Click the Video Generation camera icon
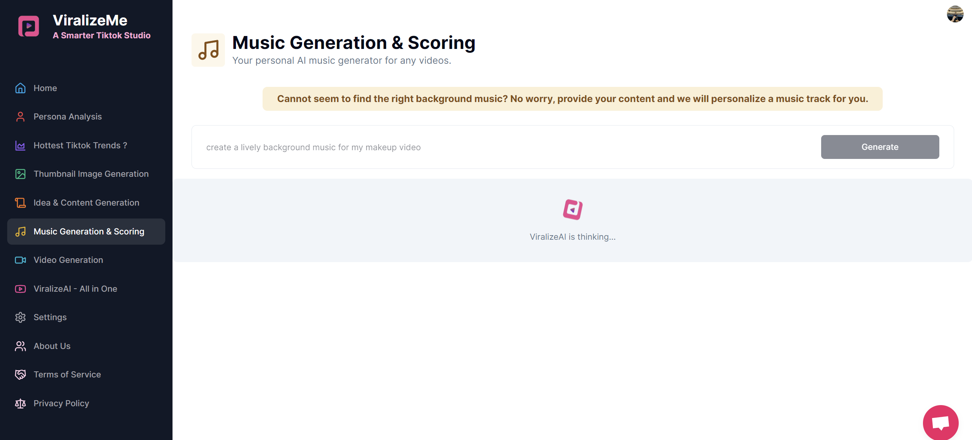Image resolution: width=972 pixels, height=440 pixels. coord(21,260)
